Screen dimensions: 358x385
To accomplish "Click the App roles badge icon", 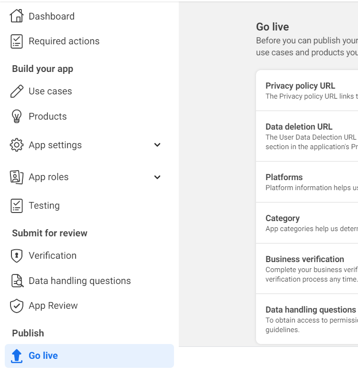I will click(16, 177).
